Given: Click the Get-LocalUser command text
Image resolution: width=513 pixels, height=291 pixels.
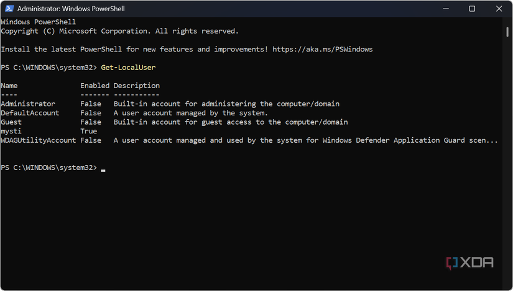Looking at the screenshot, I should coord(128,67).
